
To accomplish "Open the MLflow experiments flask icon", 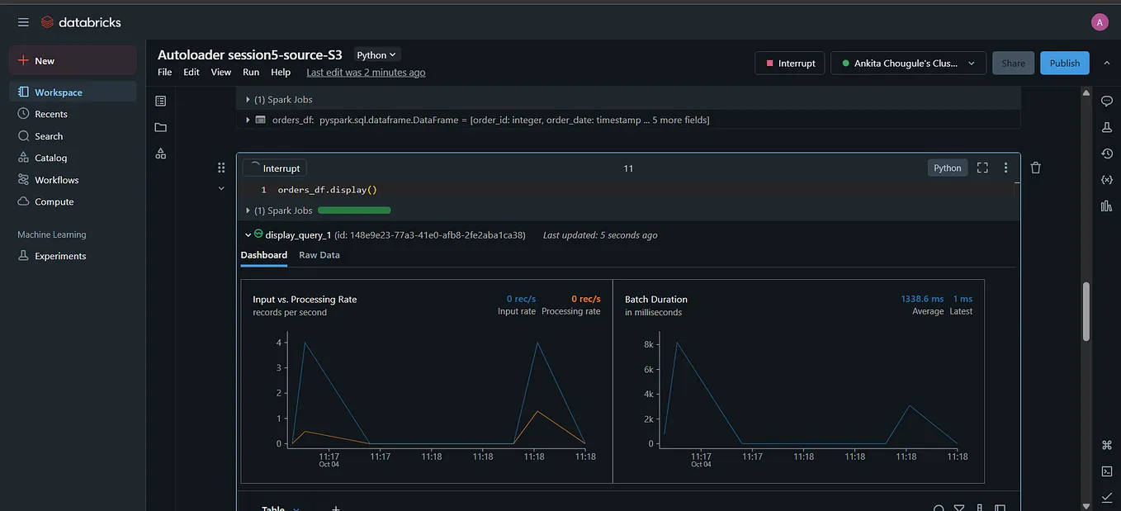I will [1106, 126].
